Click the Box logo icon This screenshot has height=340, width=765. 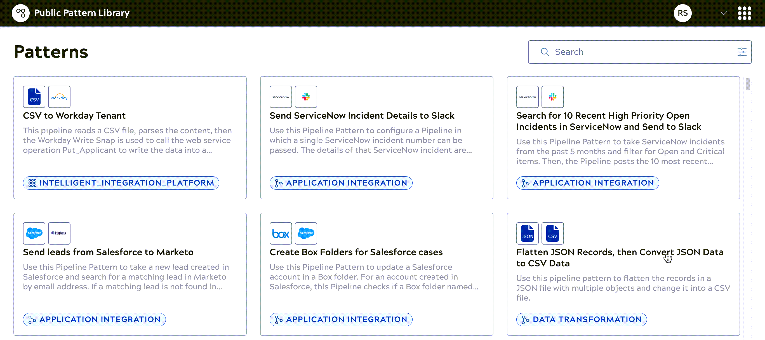coord(280,233)
